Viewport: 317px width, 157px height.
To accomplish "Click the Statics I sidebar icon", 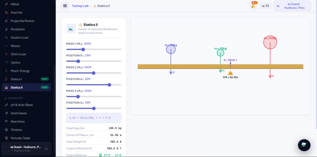I will click(6, 79).
